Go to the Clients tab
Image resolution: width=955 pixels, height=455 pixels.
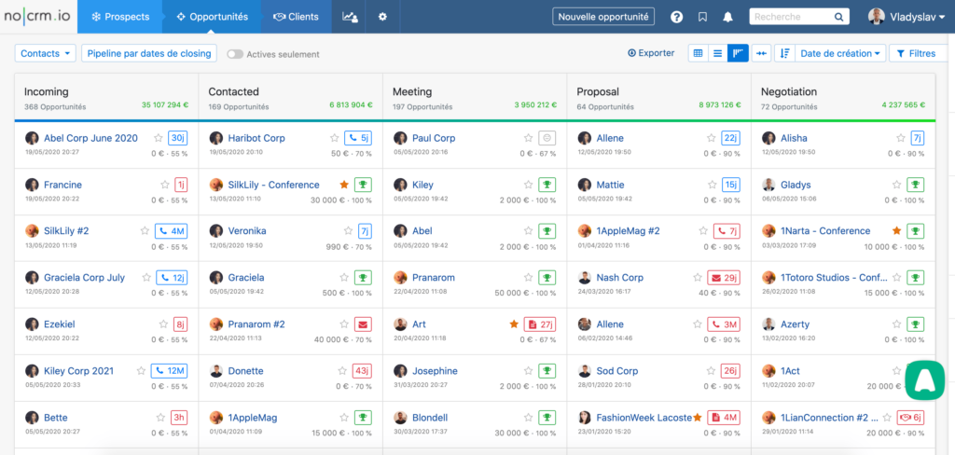click(296, 17)
